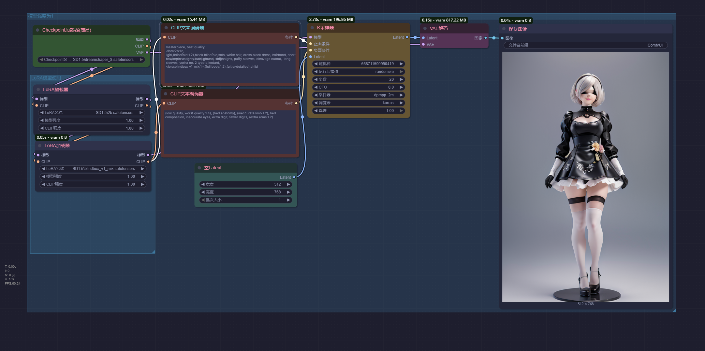Open the 调度器 karras dropdown
This screenshot has height=351, width=705.
click(359, 103)
